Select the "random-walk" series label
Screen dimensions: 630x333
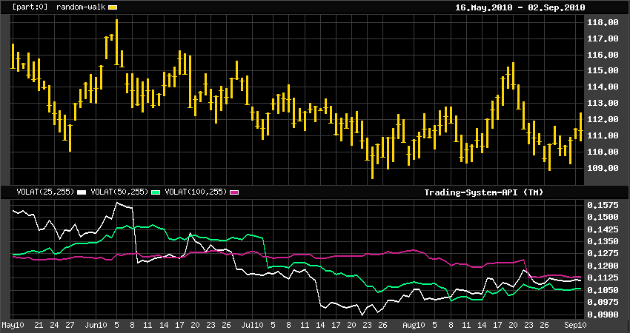(x=82, y=7)
